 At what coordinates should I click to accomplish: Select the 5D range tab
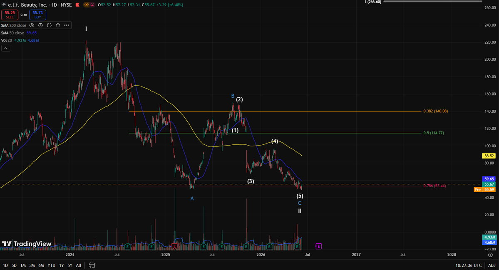(x=14, y=265)
